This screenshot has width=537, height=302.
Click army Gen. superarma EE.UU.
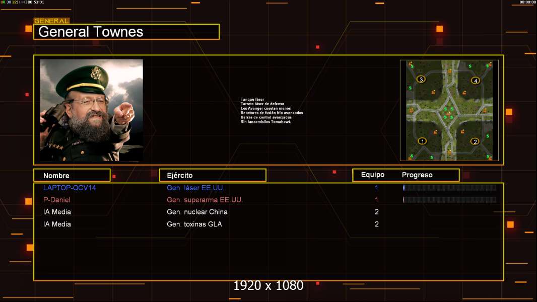click(205, 200)
